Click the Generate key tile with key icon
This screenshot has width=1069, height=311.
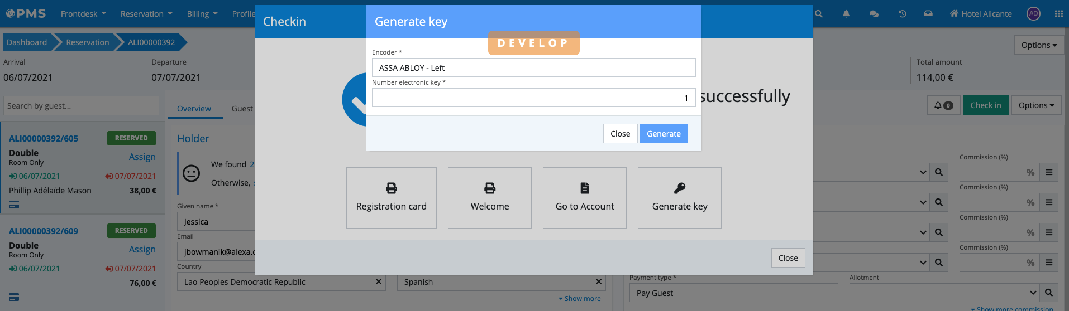pyautogui.click(x=679, y=198)
